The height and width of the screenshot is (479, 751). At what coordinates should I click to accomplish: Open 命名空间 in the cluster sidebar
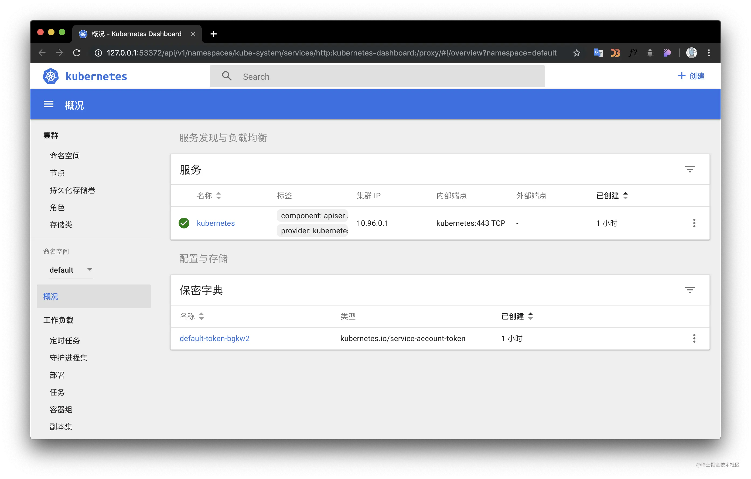coord(65,155)
